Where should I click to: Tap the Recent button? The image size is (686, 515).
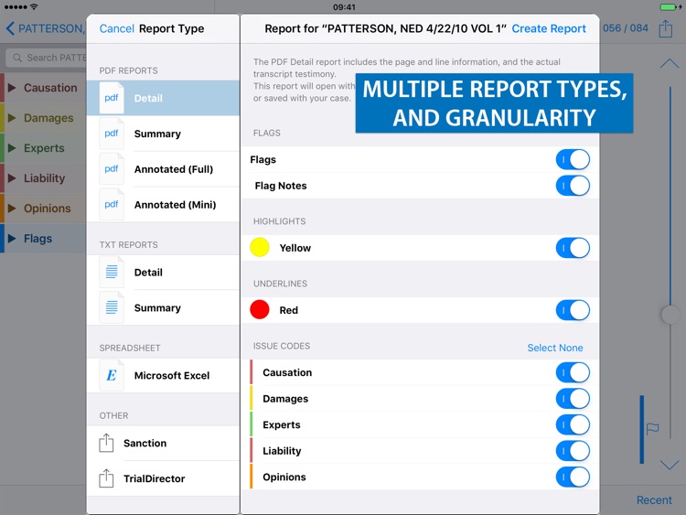pyautogui.click(x=654, y=499)
